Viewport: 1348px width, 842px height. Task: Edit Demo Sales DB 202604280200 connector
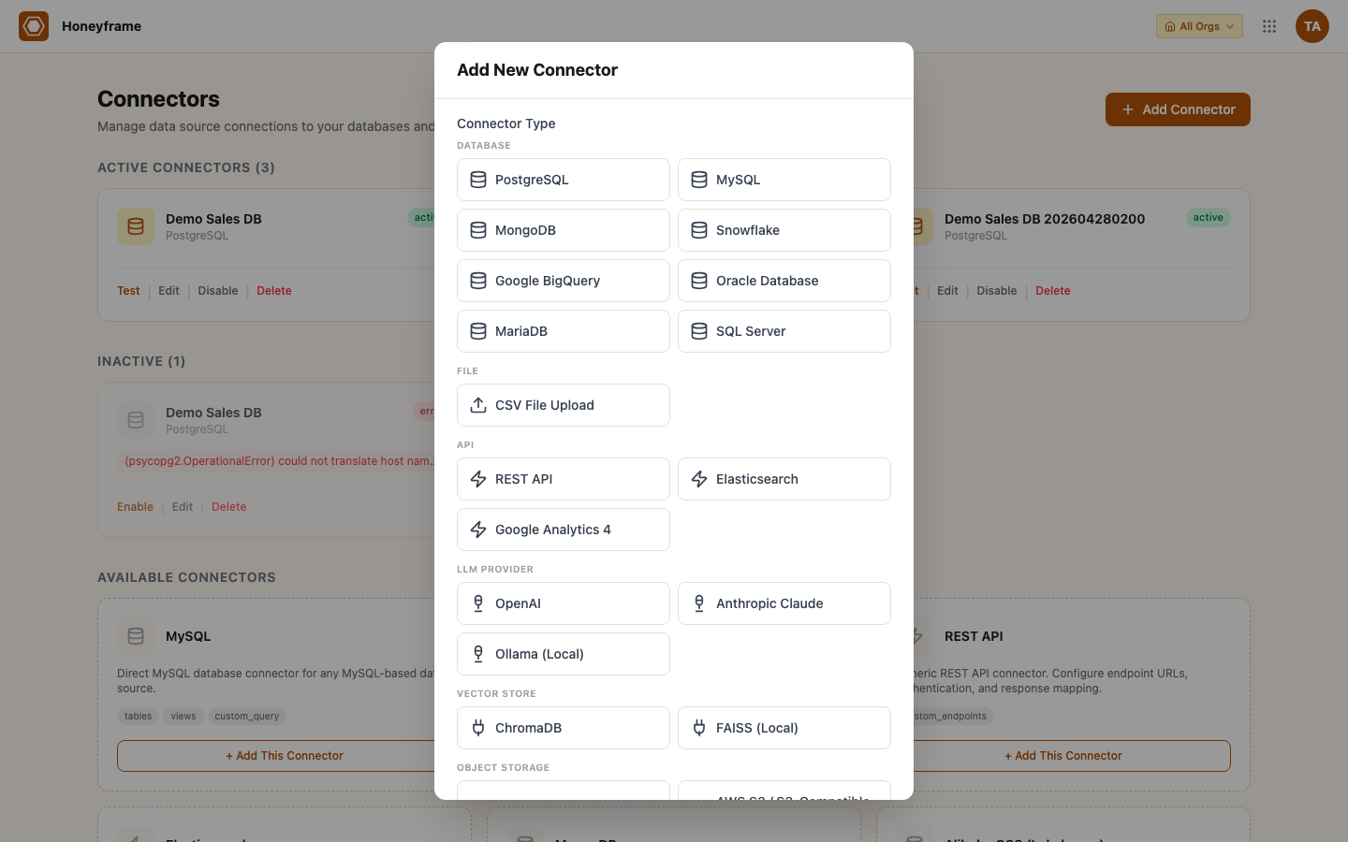point(947,291)
